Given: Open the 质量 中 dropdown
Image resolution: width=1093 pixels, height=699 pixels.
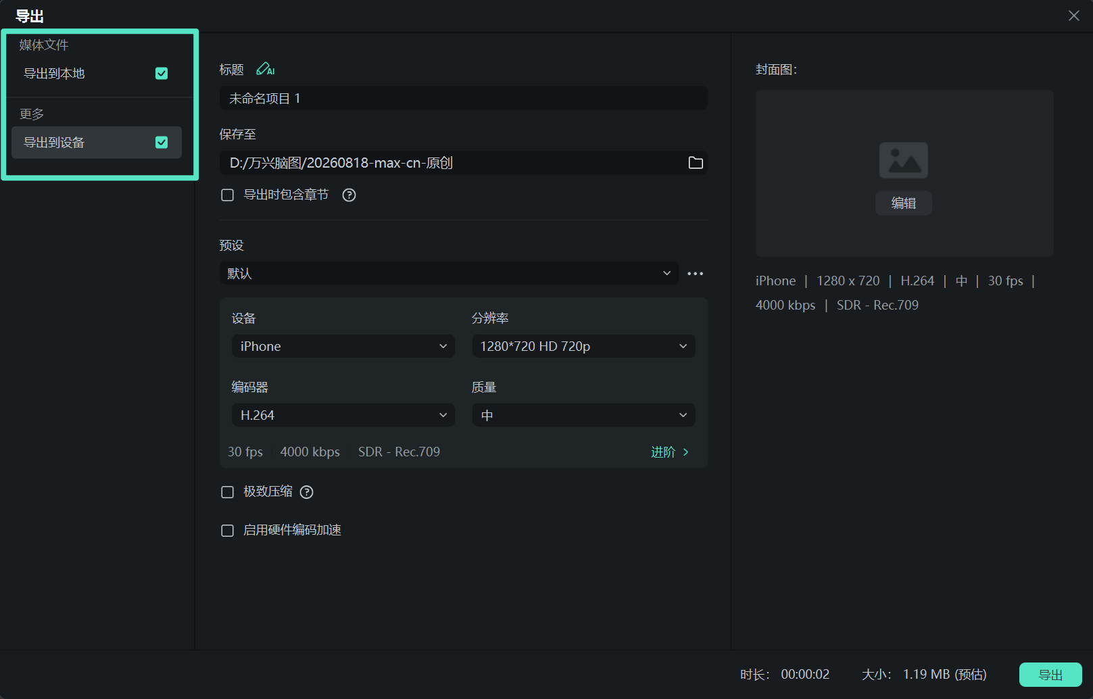Looking at the screenshot, I should point(583,415).
